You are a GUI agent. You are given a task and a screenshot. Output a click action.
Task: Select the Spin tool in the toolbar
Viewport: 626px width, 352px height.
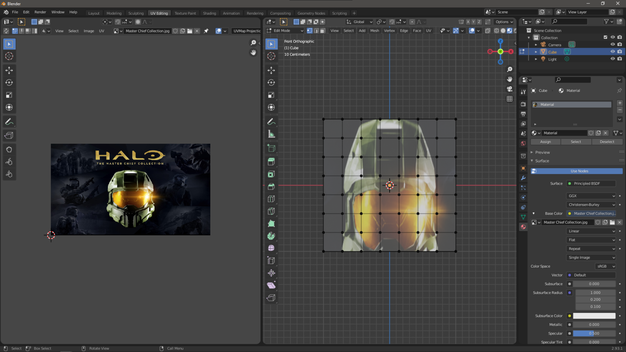click(x=271, y=235)
